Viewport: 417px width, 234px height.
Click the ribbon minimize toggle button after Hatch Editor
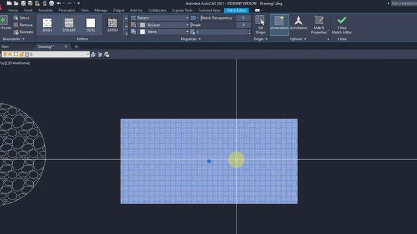click(258, 10)
